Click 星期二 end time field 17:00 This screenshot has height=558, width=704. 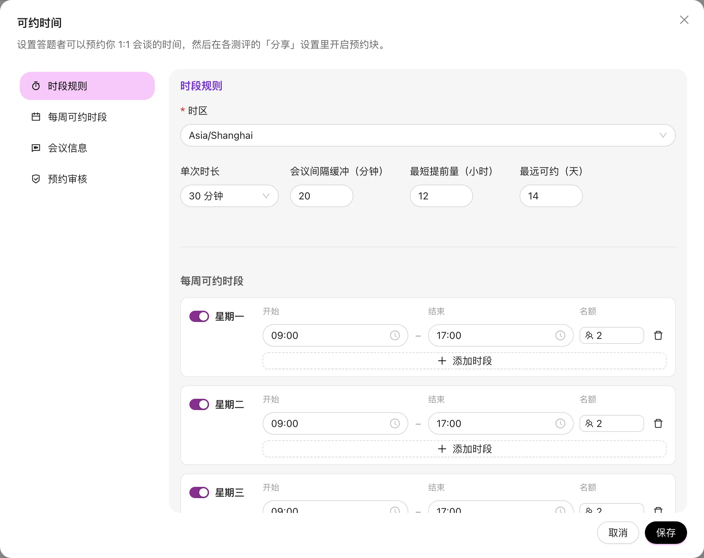[501, 423]
